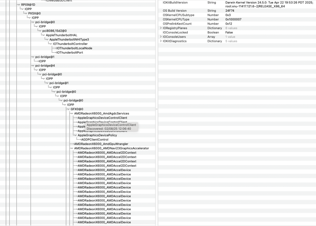
Task: Collapse the AppleGraphicsDevicePolicy chevron
Action: pos(75,135)
